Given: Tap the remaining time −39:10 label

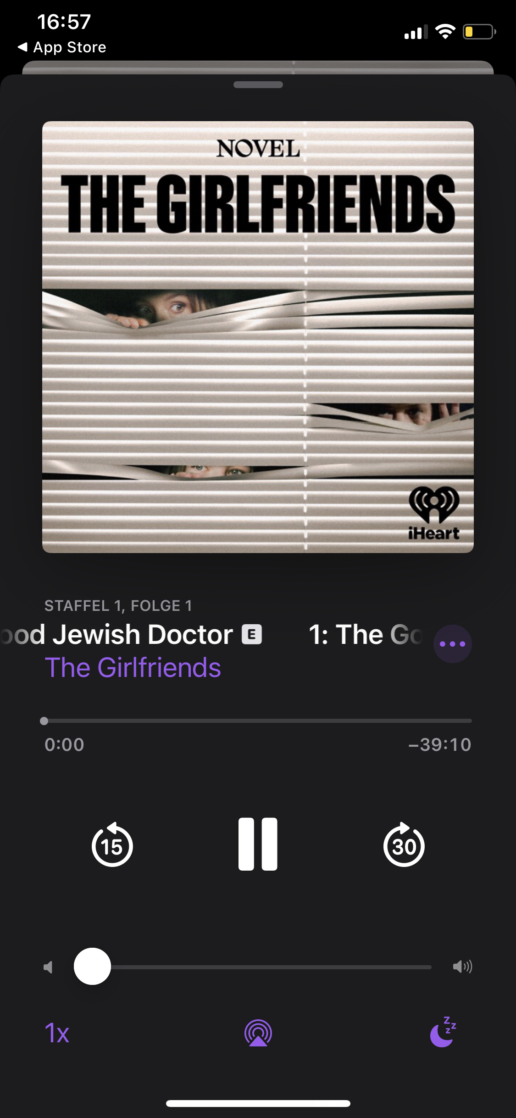Looking at the screenshot, I should 440,744.
